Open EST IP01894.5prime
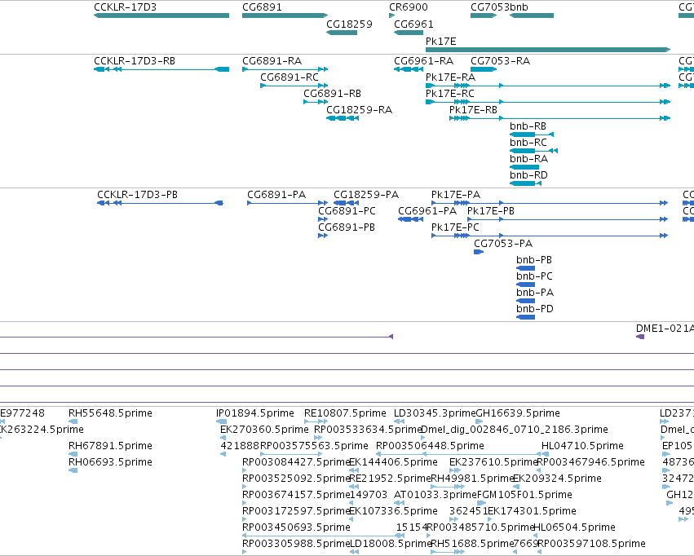Screen dimensions: 694x556 [x=255, y=413]
